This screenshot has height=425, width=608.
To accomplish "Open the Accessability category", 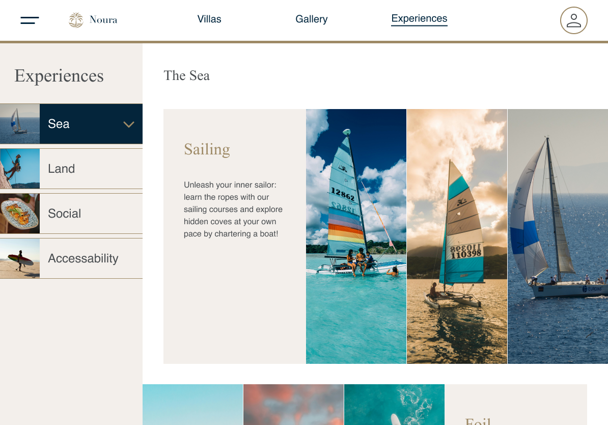I will pos(71,258).
